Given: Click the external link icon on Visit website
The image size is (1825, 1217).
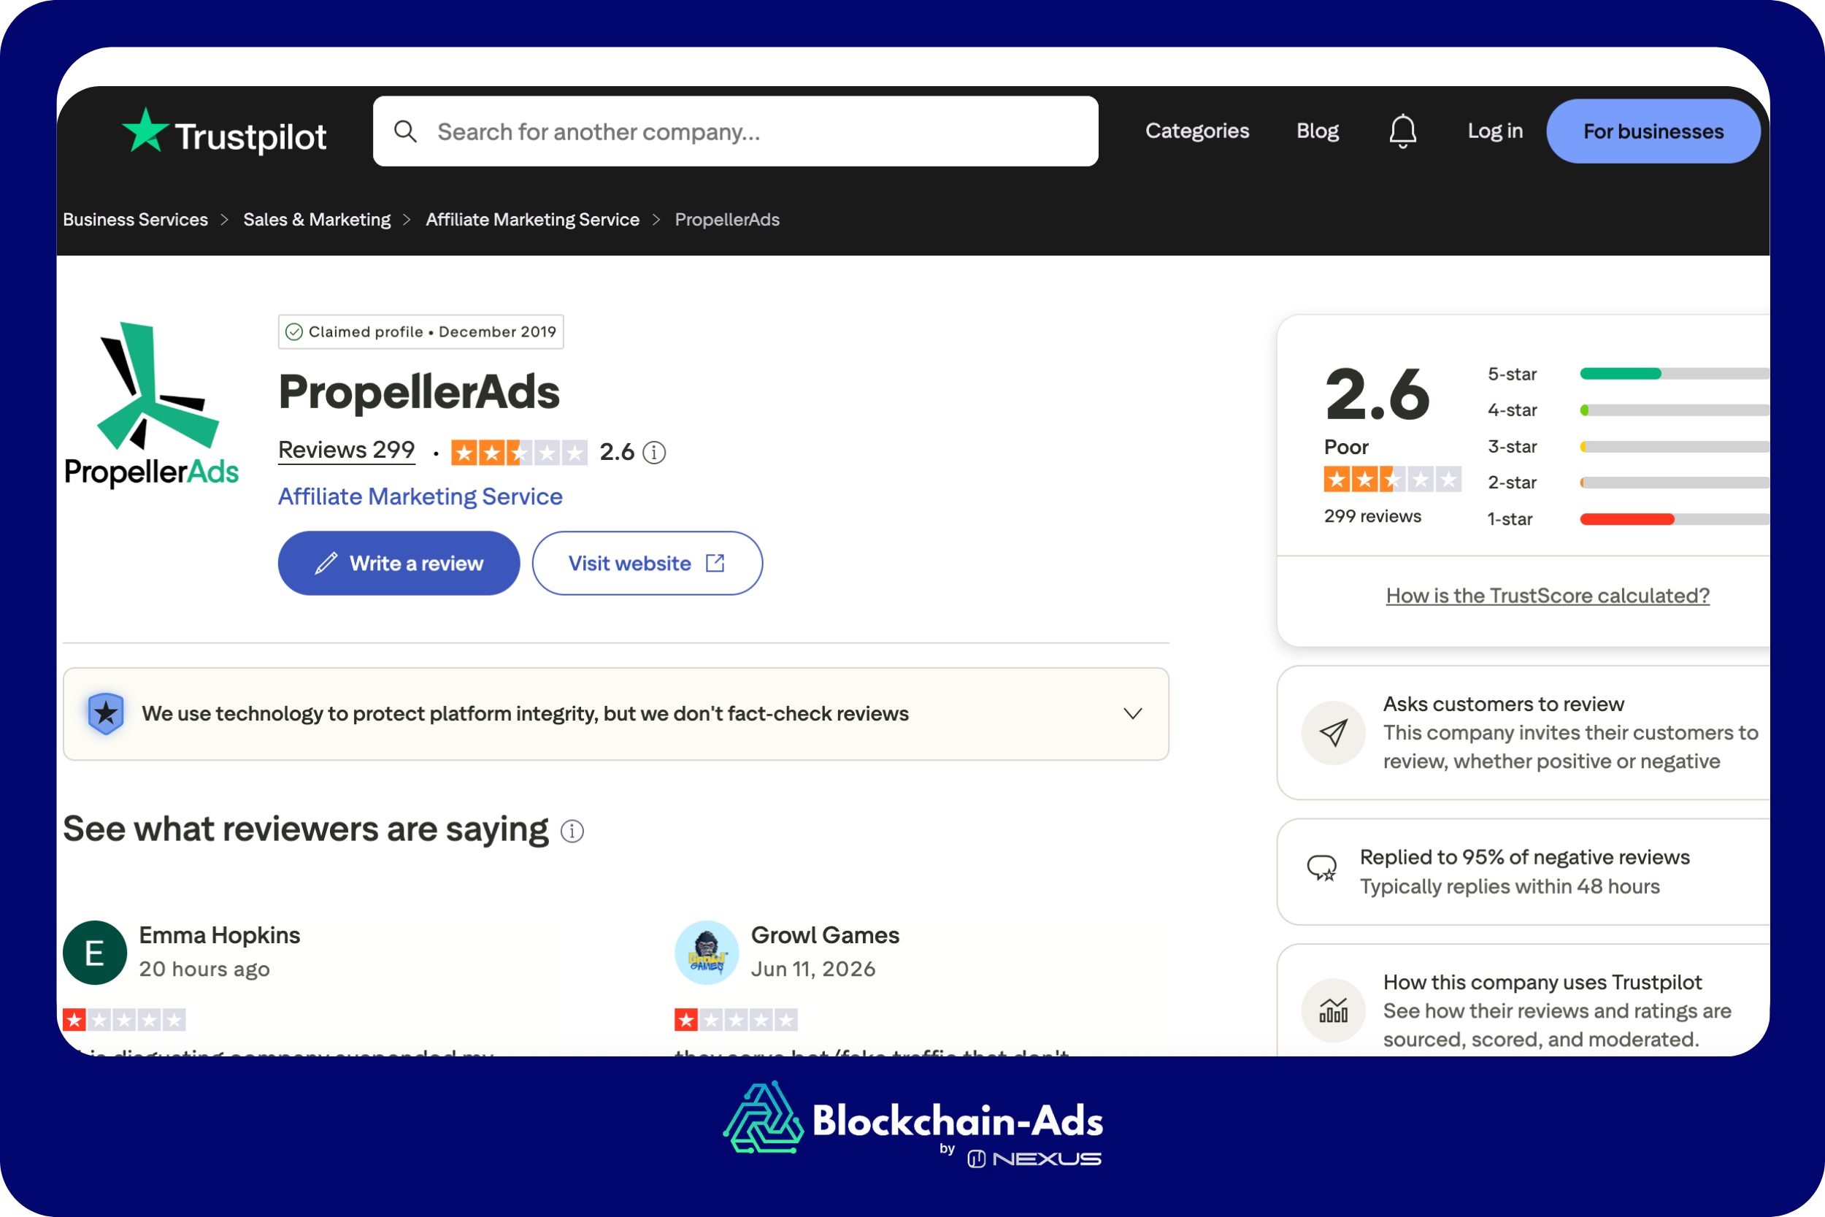Looking at the screenshot, I should click(x=715, y=564).
